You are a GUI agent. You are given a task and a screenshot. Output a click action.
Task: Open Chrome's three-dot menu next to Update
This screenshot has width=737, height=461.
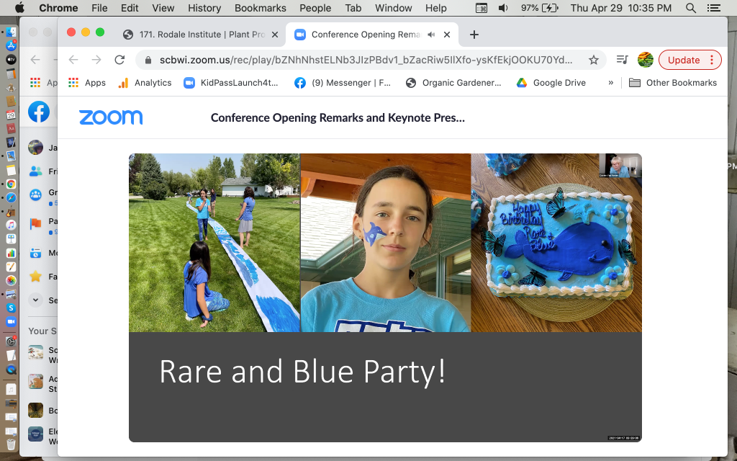coord(712,60)
